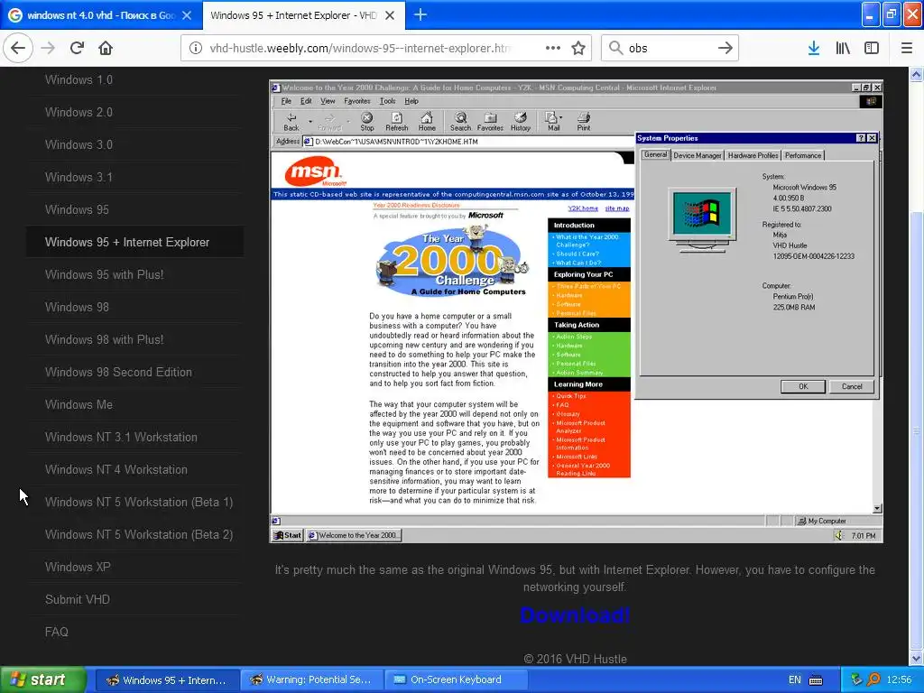Click scrollbar up arrow

pos(917,74)
